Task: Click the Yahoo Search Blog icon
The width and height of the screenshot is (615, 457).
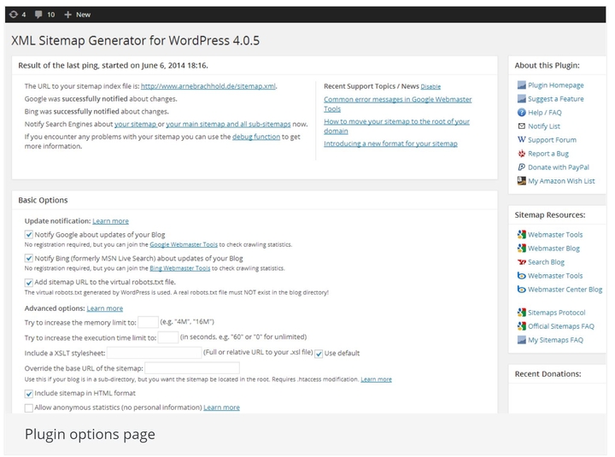Action: click(521, 262)
